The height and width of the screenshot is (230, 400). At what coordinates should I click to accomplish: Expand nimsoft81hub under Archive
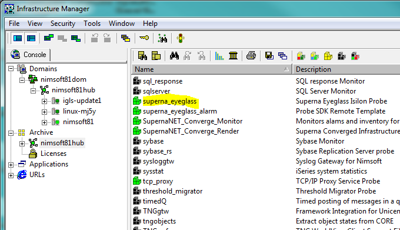pyautogui.click(x=22, y=144)
